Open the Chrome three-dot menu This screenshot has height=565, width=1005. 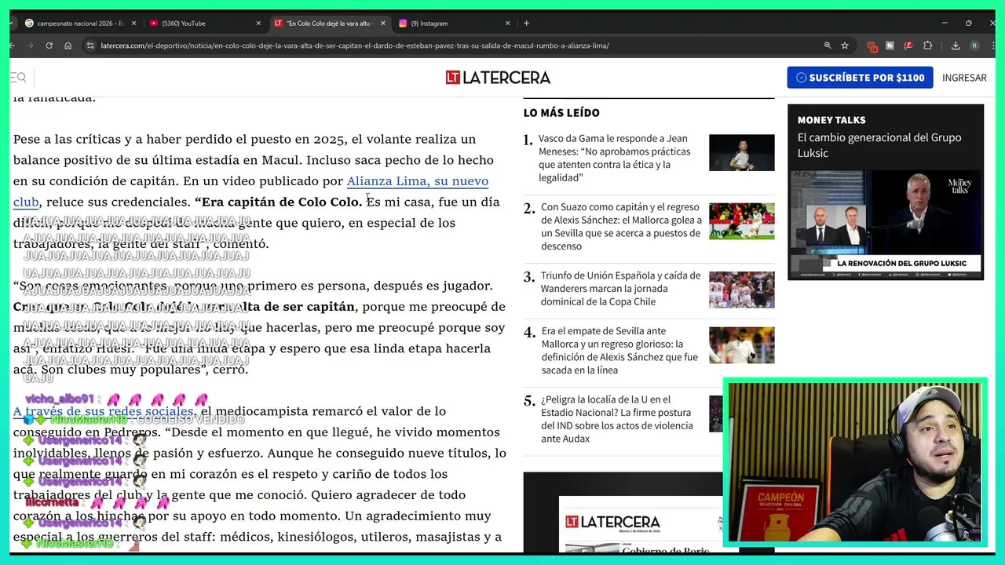(x=992, y=46)
